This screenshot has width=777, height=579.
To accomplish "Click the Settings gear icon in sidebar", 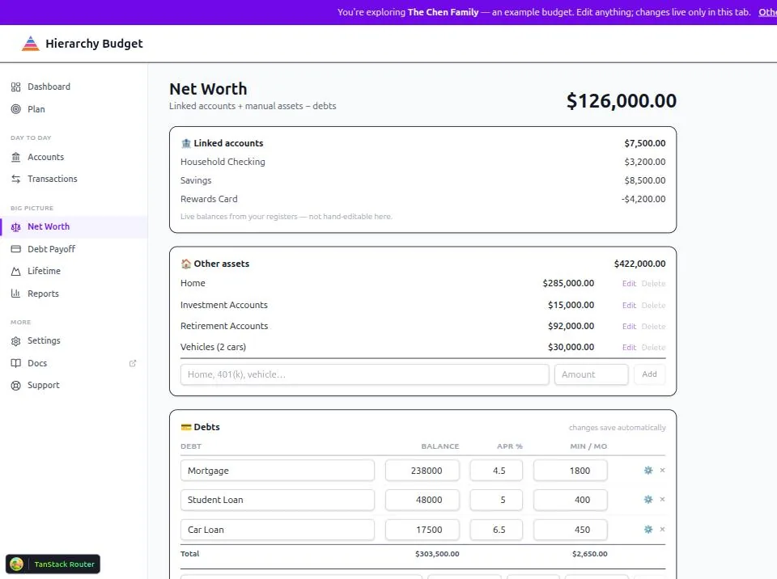I will (16, 340).
